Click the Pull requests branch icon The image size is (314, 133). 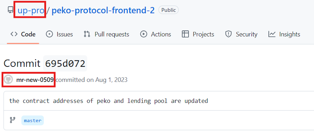pyautogui.click(x=87, y=34)
